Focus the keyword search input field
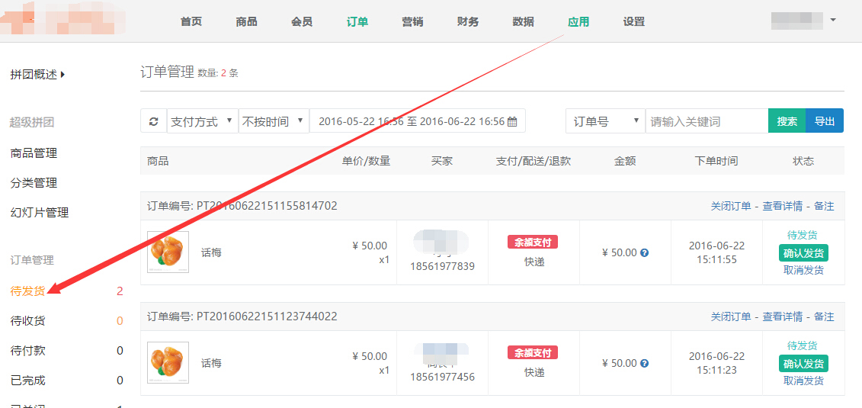 707,121
